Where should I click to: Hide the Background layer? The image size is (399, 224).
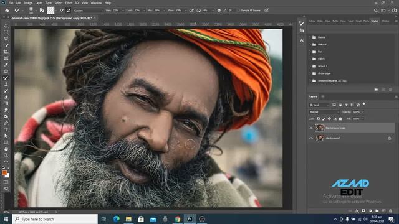pyautogui.click(x=311, y=138)
